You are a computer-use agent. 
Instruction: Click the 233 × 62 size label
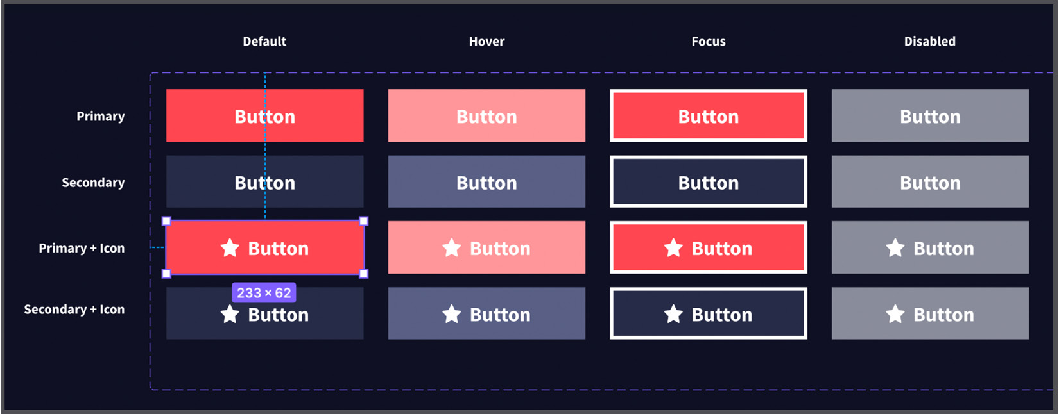click(264, 293)
